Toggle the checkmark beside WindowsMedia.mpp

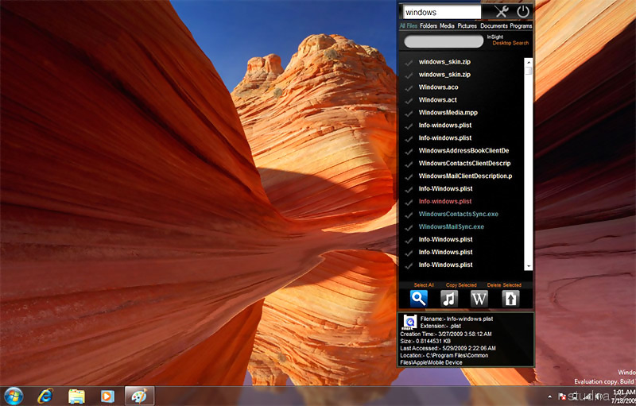click(409, 113)
